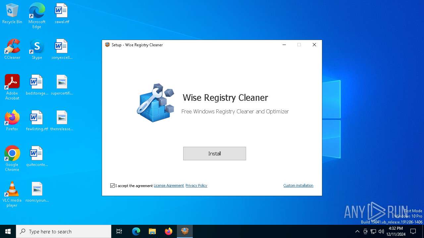The height and width of the screenshot is (238, 424).
Task: Open the notification center
Action: pyautogui.click(x=413, y=231)
